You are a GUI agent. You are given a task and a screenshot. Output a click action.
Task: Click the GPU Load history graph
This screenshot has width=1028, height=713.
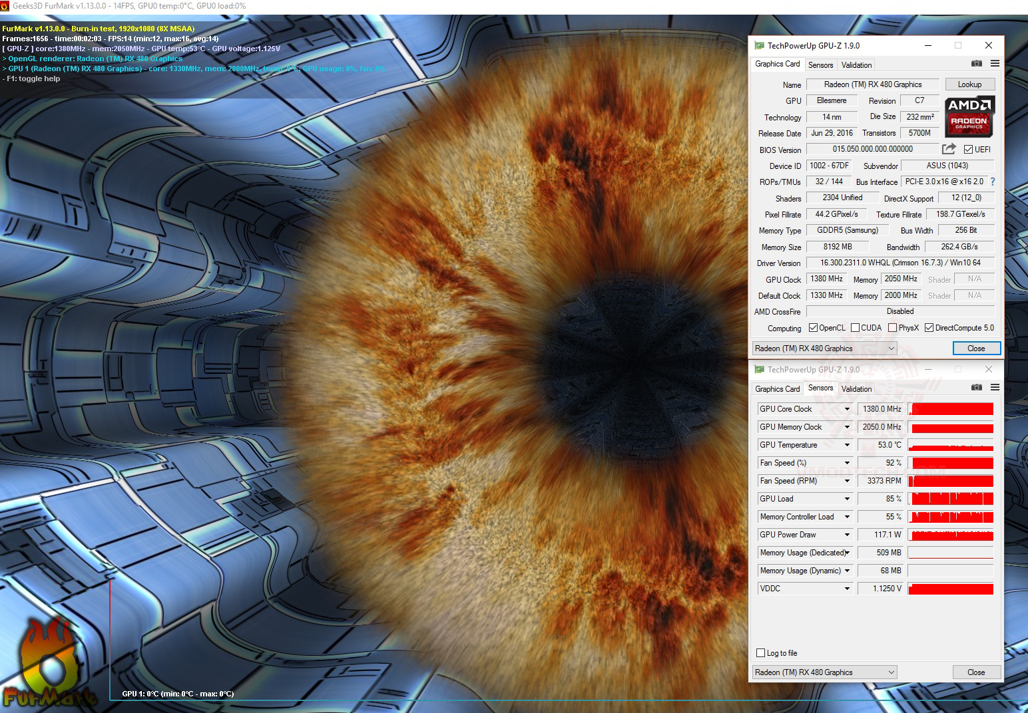pos(951,499)
